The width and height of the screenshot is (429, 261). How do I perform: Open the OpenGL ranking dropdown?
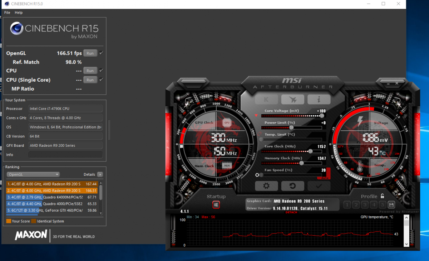[x=33, y=174]
